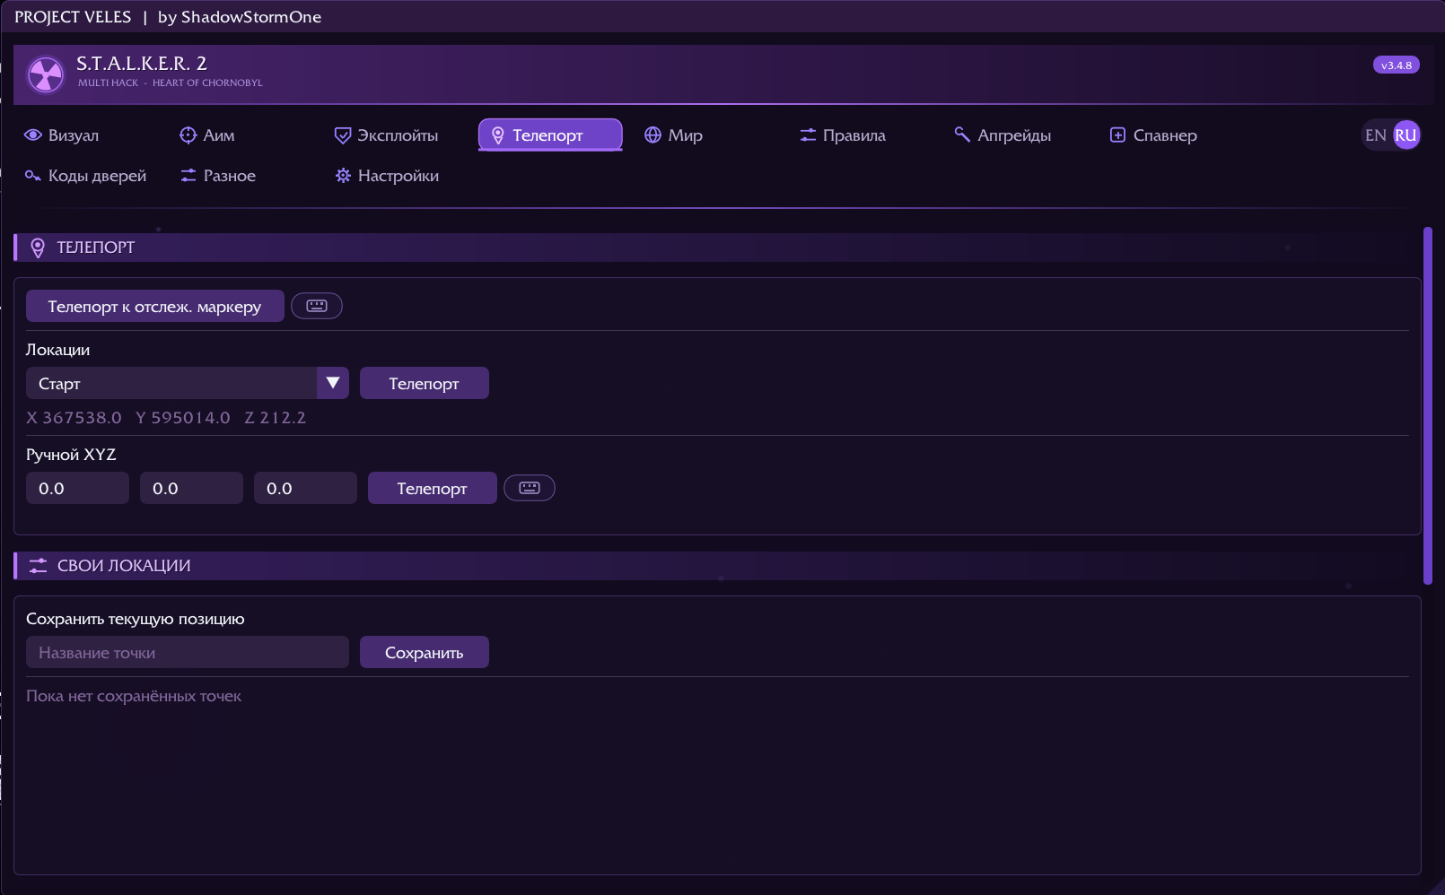Open the Правила tab
The width and height of the screenshot is (1445, 895).
(x=843, y=135)
